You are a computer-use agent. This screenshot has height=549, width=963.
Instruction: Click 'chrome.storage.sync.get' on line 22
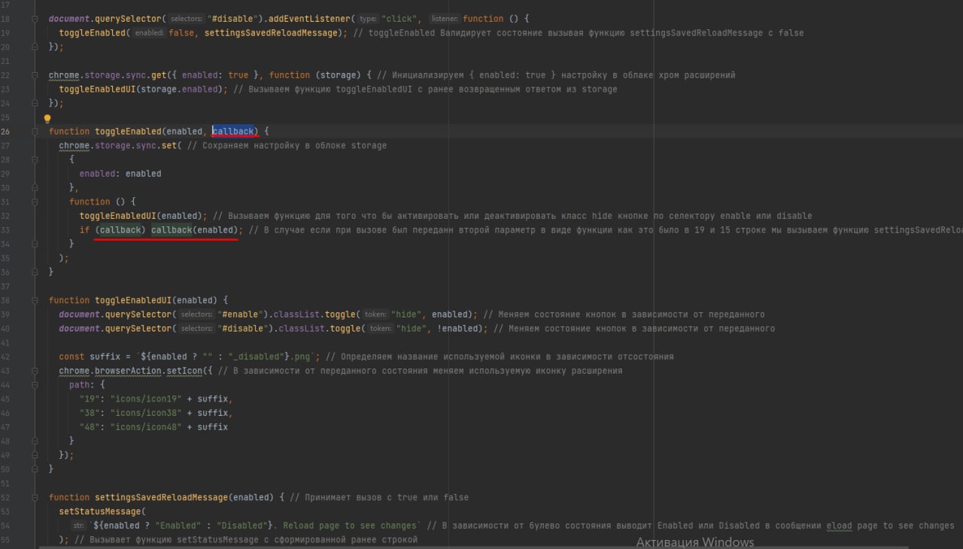[108, 75]
